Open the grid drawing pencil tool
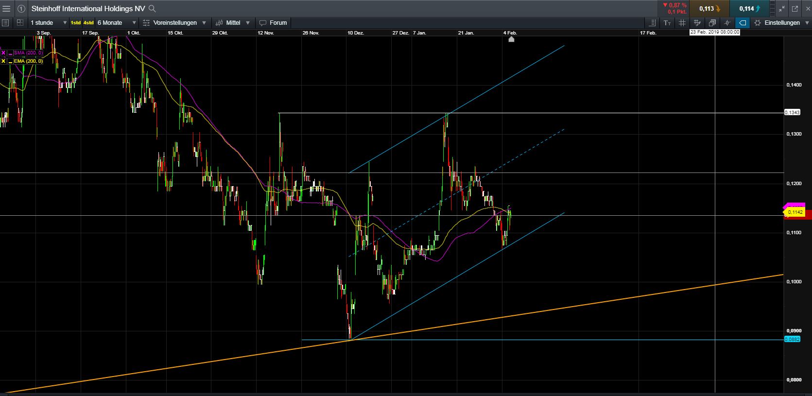 697,23
